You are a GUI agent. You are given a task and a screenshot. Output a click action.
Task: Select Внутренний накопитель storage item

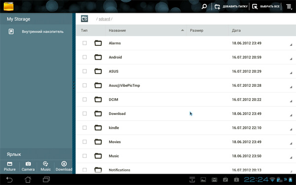coord(36,32)
